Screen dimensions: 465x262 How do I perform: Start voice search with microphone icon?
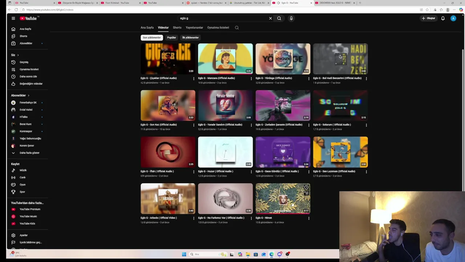click(x=291, y=18)
